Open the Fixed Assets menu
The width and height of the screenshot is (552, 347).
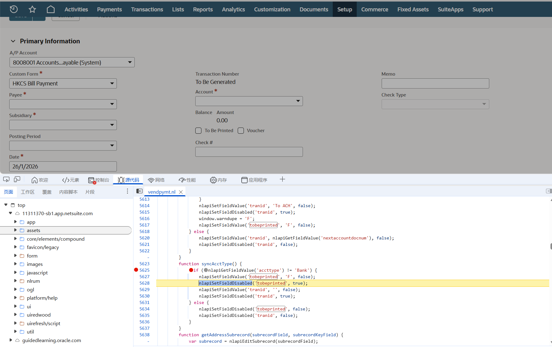(413, 9)
